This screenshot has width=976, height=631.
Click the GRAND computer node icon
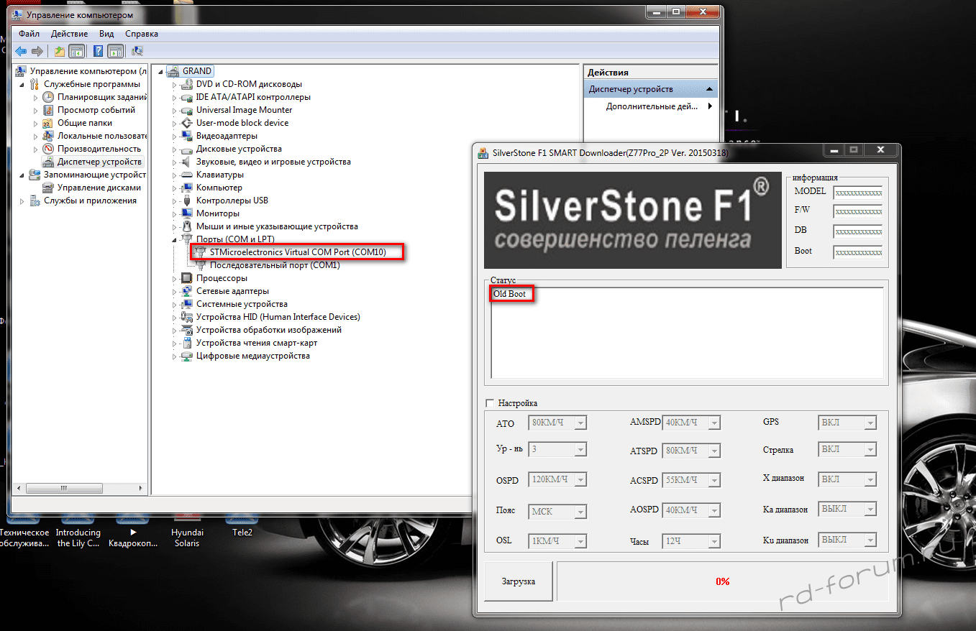(x=173, y=71)
